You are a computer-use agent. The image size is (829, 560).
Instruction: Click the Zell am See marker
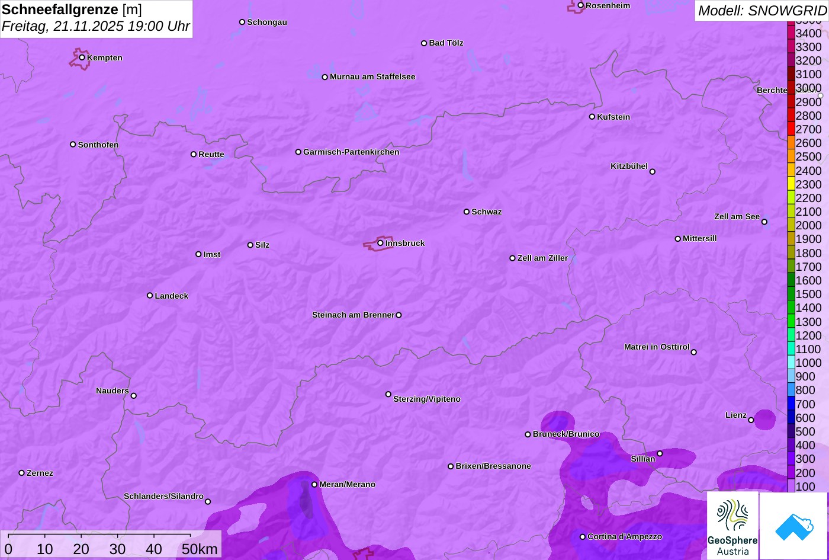[764, 222]
